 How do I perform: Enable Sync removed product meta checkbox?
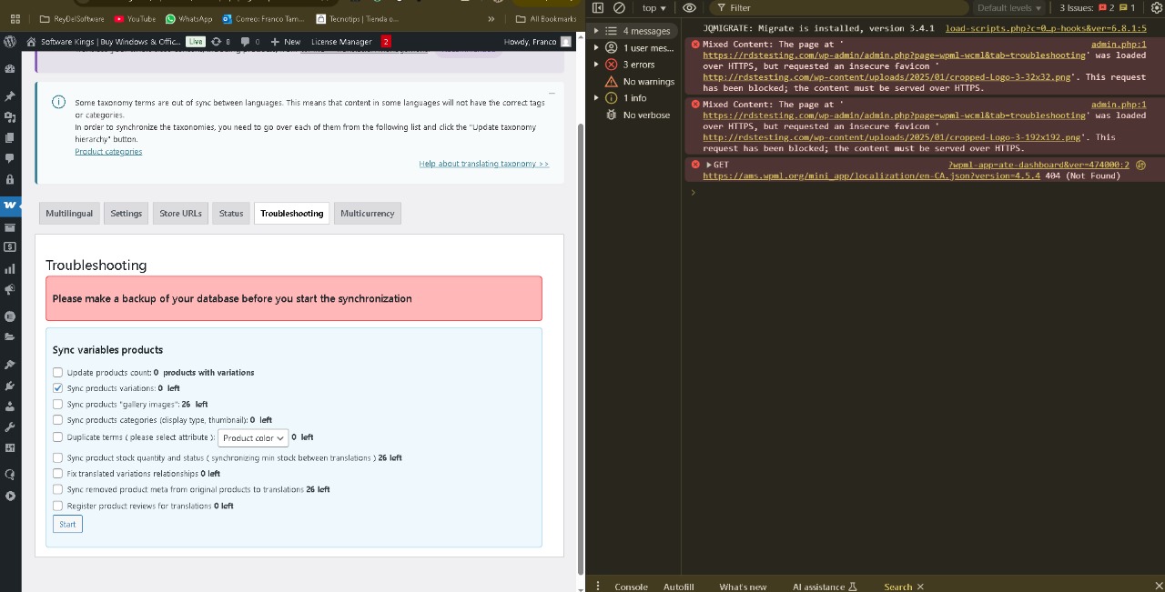57,489
